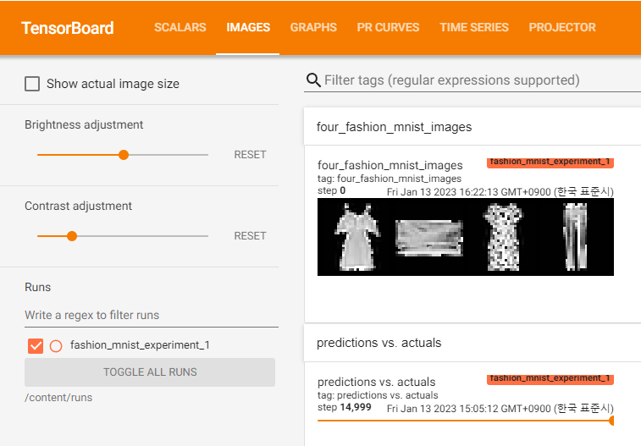Click run badge on predictions vs. actuals card

coord(550,379)
